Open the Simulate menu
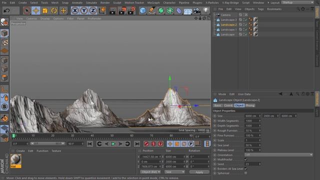 91,2
